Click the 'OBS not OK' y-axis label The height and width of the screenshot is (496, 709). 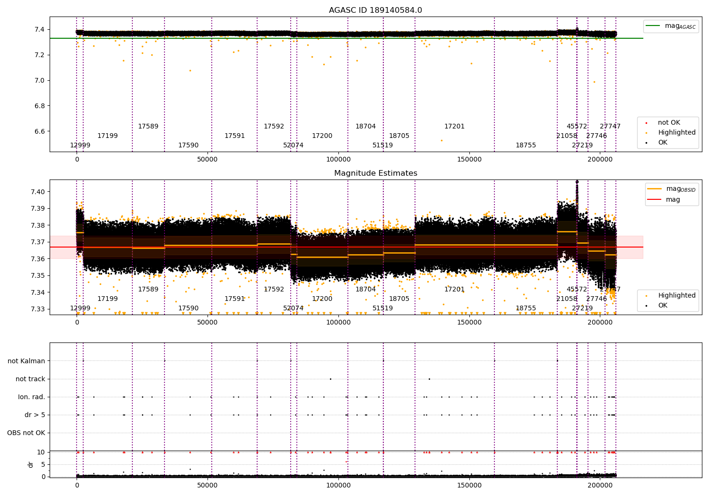click(x=26, y=433)
